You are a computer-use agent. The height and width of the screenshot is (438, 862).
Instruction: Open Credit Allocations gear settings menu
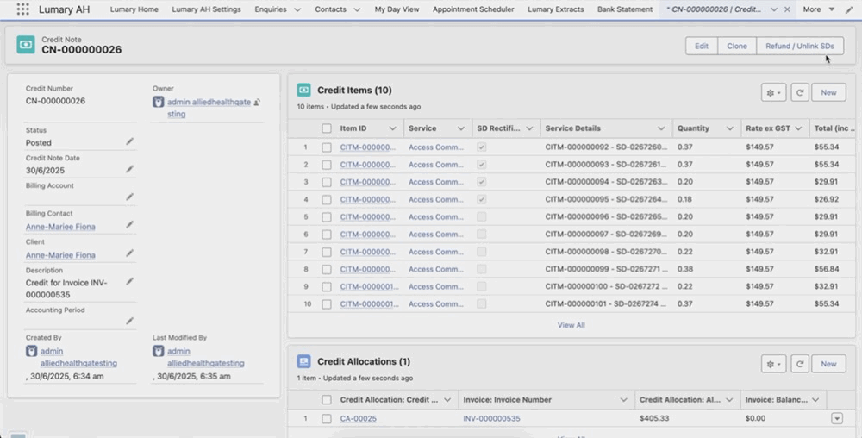click(773, 364)
